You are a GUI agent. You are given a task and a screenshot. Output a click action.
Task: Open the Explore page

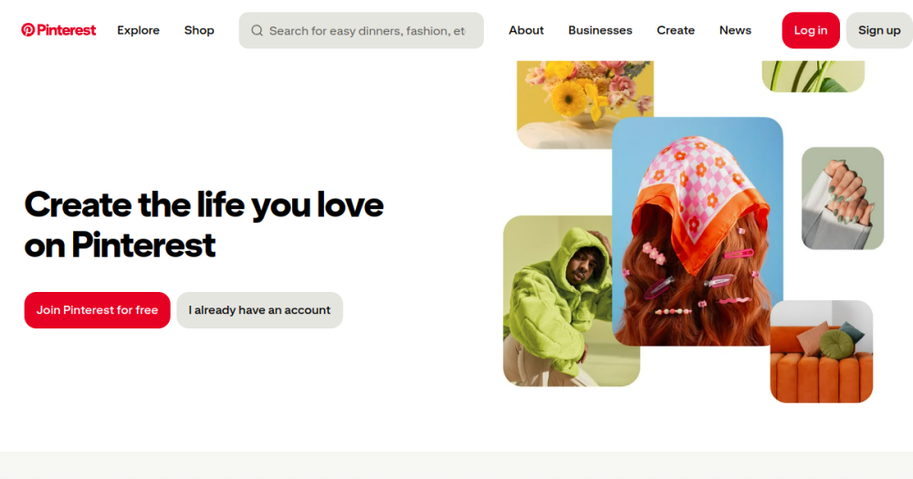click(x=138, y=30)
